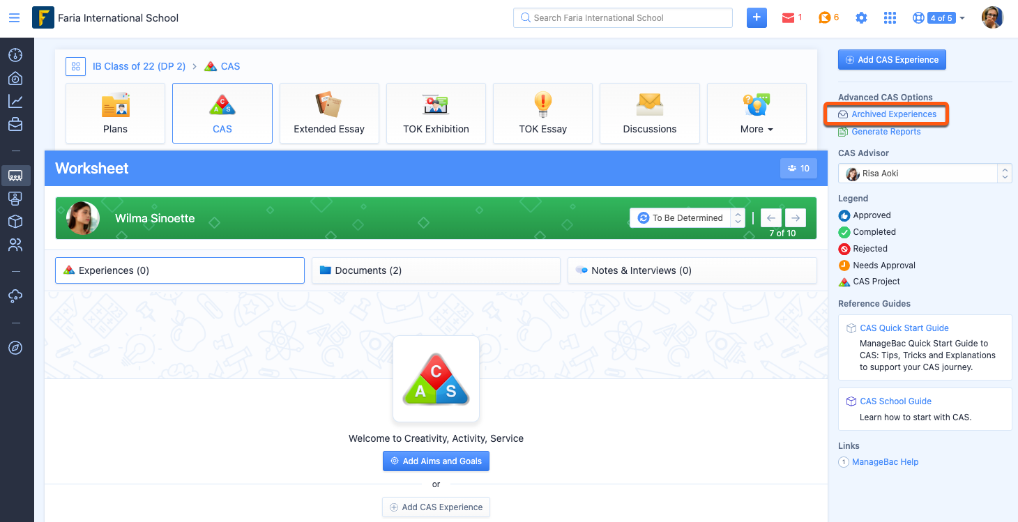The height and width of the screenshot is (522, 1018).
Task: Open Archived Experiences link
Action: click(894, 114)
